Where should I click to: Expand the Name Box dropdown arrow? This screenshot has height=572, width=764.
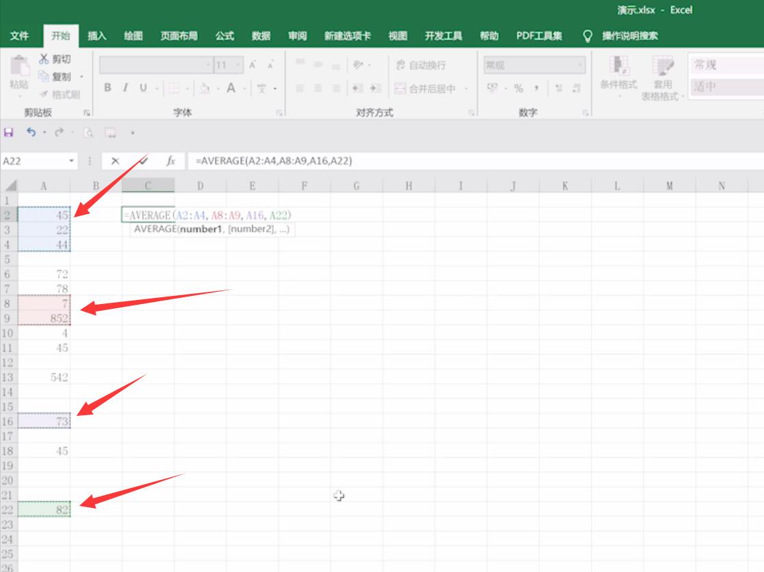72,161
